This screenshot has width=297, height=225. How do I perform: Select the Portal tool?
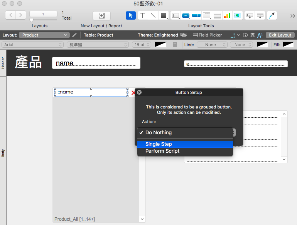tap(217, 15)
